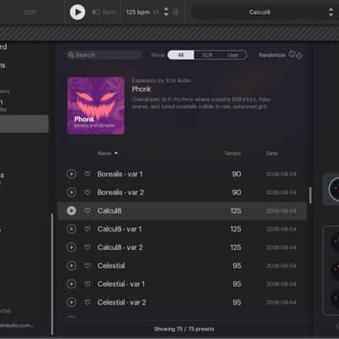This screenshot has height=339, width=339.
Task: Select the All filter tab
Action: click(181, 55)
